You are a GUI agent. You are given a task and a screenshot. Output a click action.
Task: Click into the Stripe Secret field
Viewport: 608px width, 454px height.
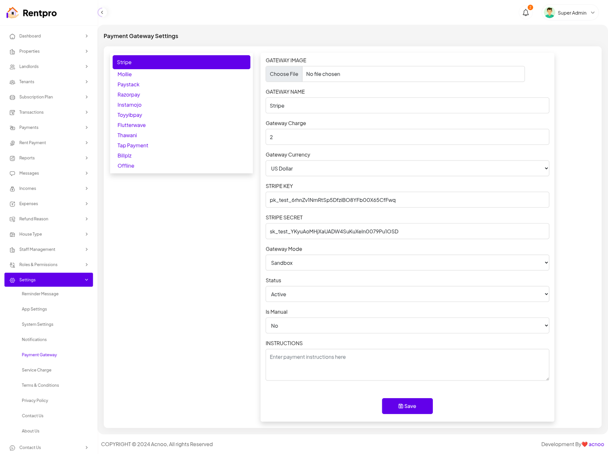click(x=407, y=232)
